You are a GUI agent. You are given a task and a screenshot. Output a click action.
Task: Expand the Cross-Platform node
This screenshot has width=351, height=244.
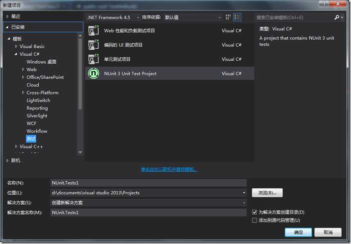pyautogui.click(x=23, y=93)
